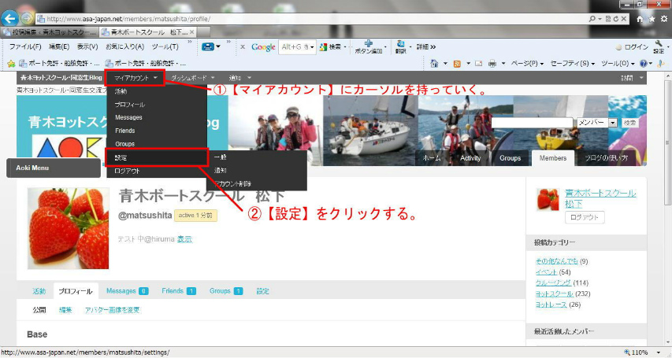Open the クルージング category link
672x358 pixels.
tap(553, 282)
